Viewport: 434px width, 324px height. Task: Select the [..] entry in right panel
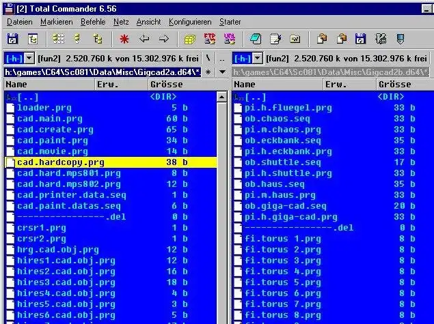point(333,97)
